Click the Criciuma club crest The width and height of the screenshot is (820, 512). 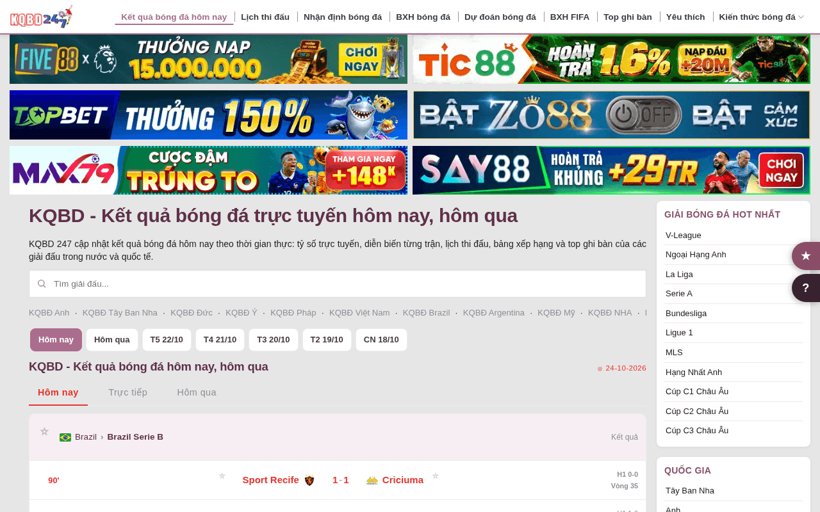click(x=372, y=481)
